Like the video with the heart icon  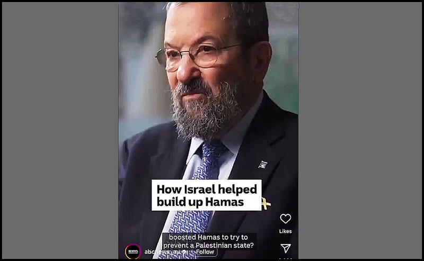pyautogui.click(x=285, y=219)
